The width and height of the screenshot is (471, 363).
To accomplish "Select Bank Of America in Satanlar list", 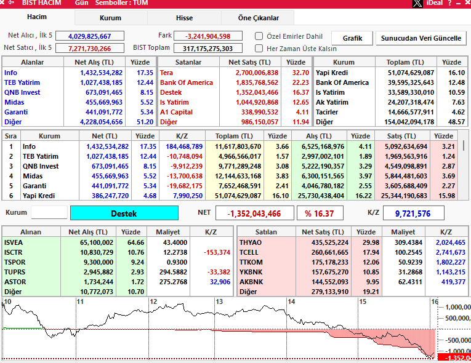I will (186, 82).
